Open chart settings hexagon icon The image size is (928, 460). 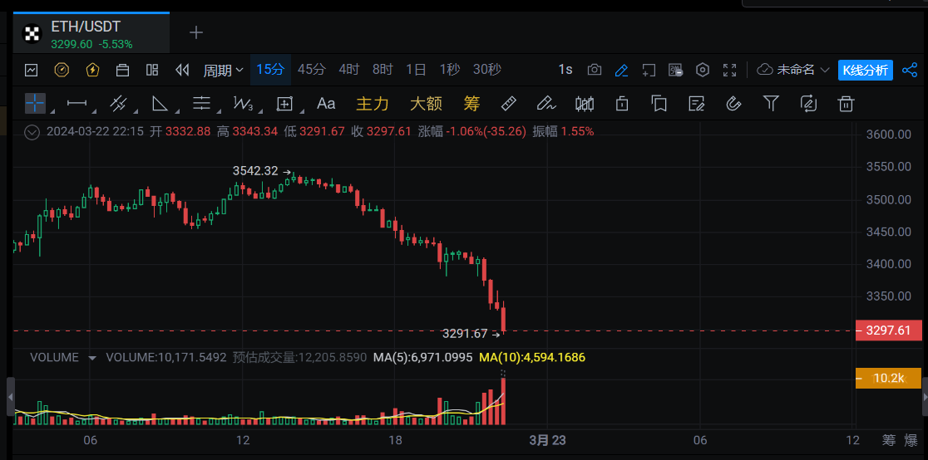(x=703, y=70)
